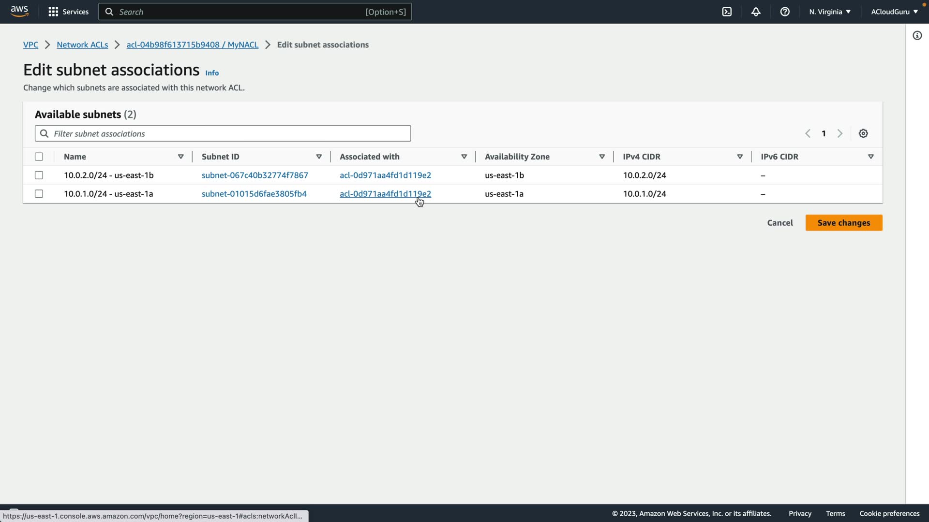
Task: Check the 10.0.1.0/24 us-east-1a subnet
Action: tap(39, 194)
